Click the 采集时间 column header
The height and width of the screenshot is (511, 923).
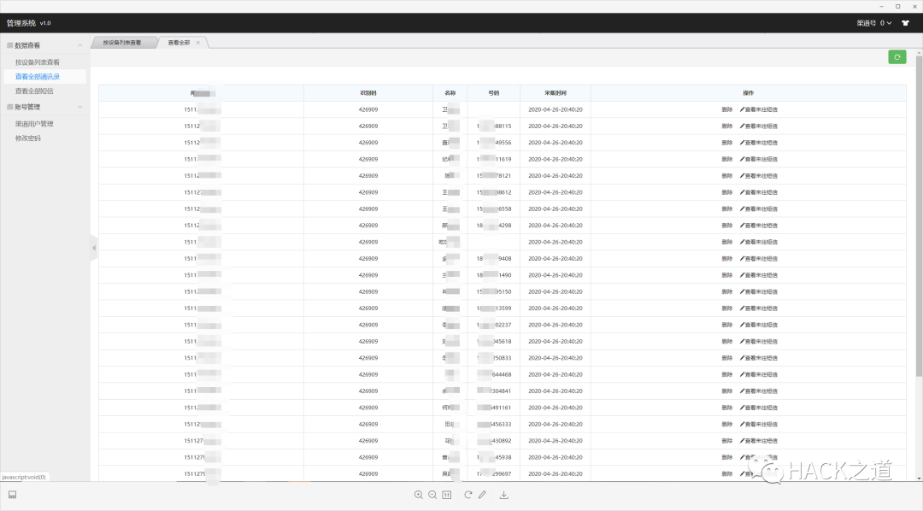(x=556, y=93)
